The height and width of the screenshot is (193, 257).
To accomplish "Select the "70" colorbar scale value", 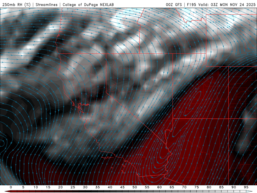I will tap(184, 187).
